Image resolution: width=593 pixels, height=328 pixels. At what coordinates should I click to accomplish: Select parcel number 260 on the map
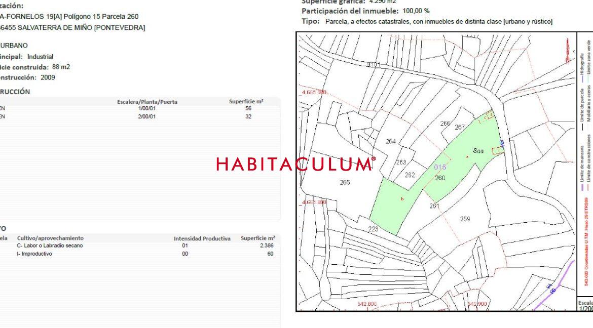pyautogui.click(x=440, y=178)
